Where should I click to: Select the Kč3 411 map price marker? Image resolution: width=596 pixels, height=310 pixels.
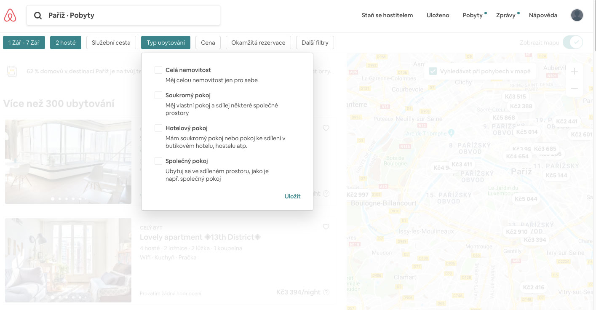pos(462,164)
